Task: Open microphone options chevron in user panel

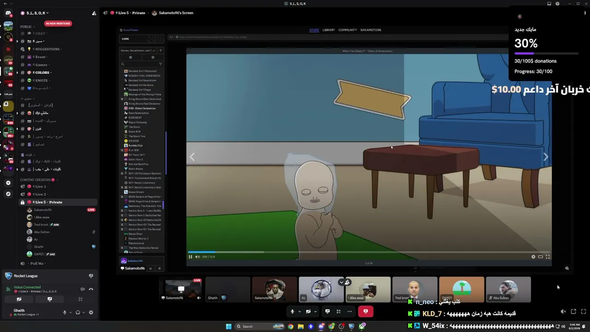Action: tap(70, 312)
